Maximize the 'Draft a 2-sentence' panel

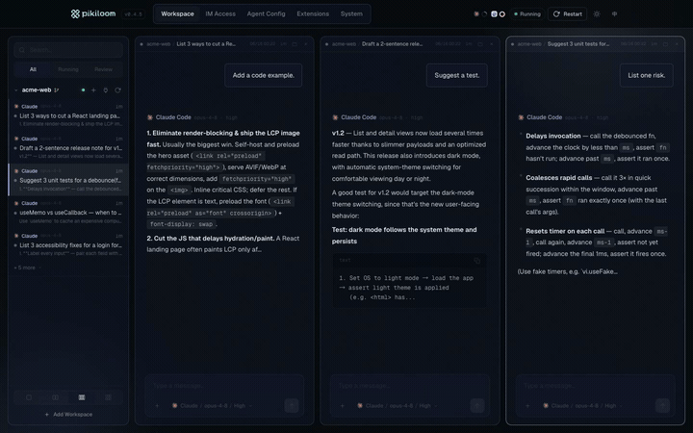click(480, 44)
